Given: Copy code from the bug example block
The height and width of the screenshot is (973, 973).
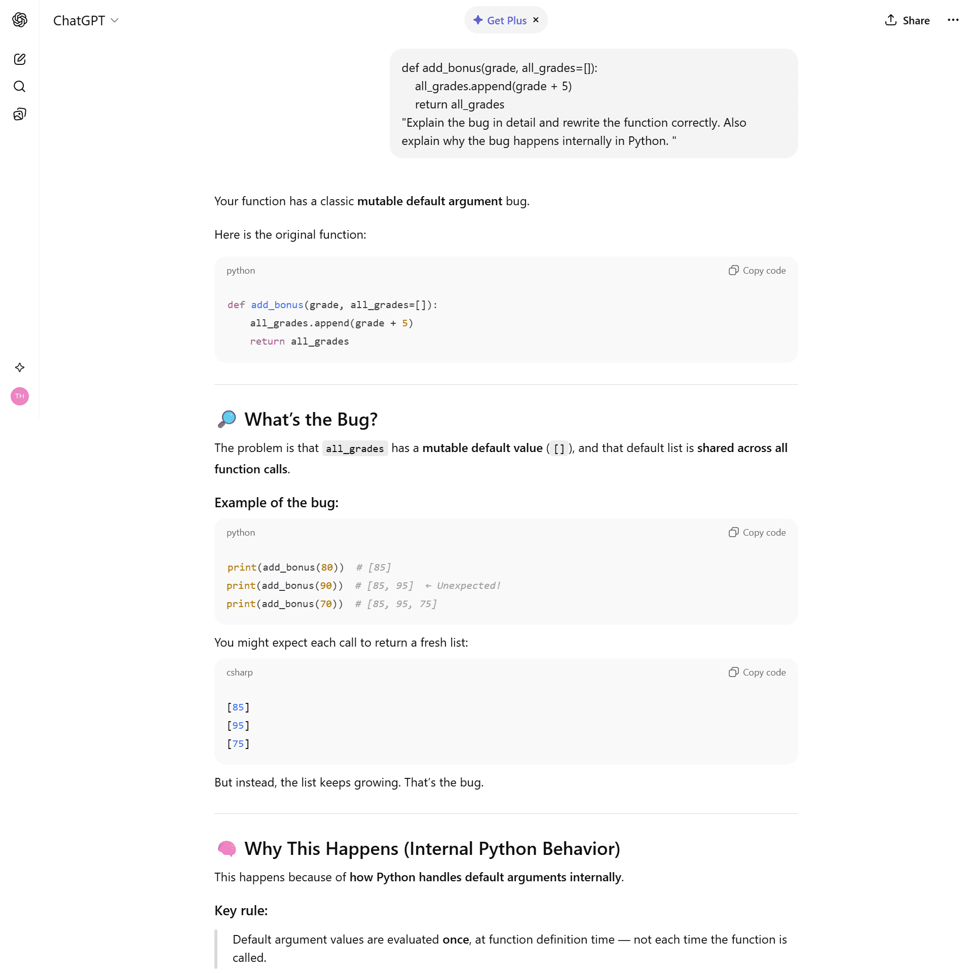Looking at the screenshot, I should coord(757,533).
